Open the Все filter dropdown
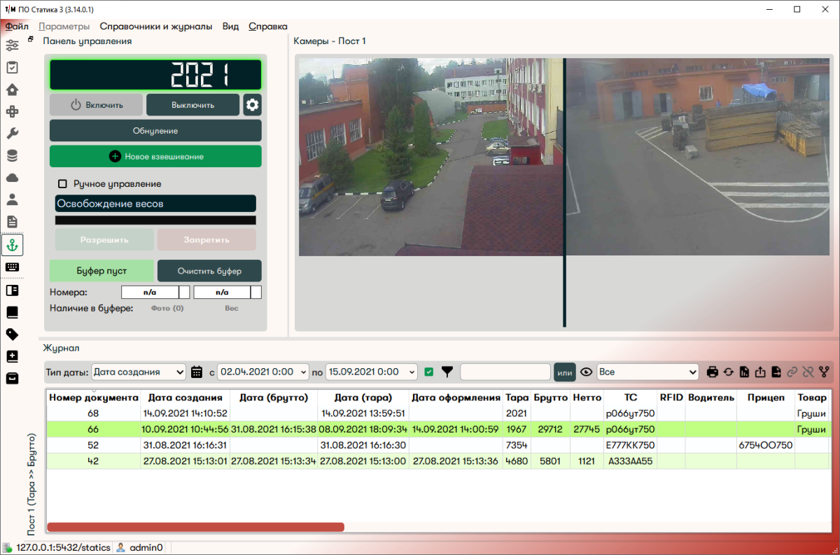 (x=647, y=372)
